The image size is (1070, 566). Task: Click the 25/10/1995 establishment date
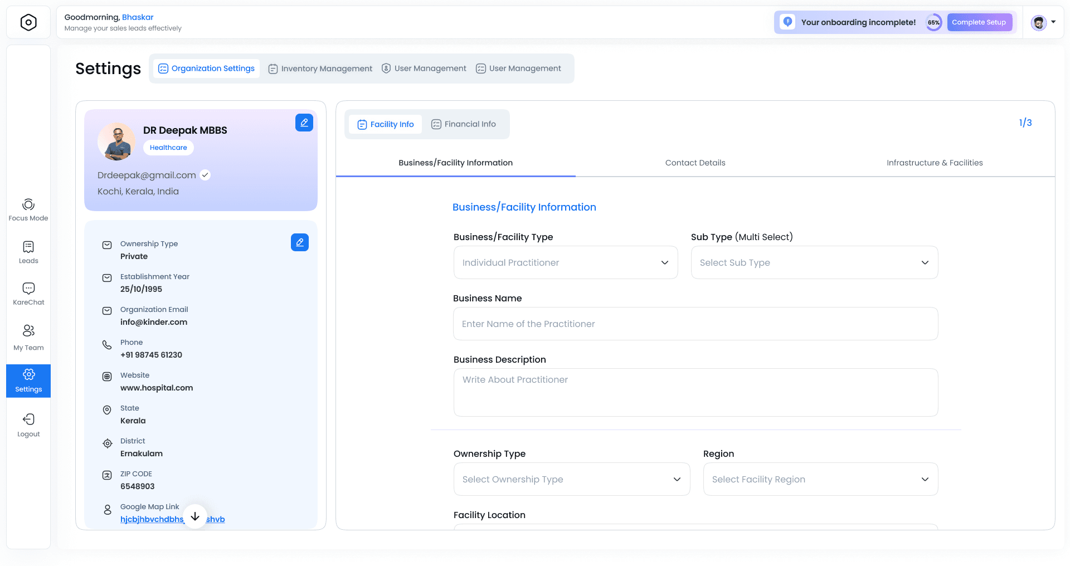(141, 289)
